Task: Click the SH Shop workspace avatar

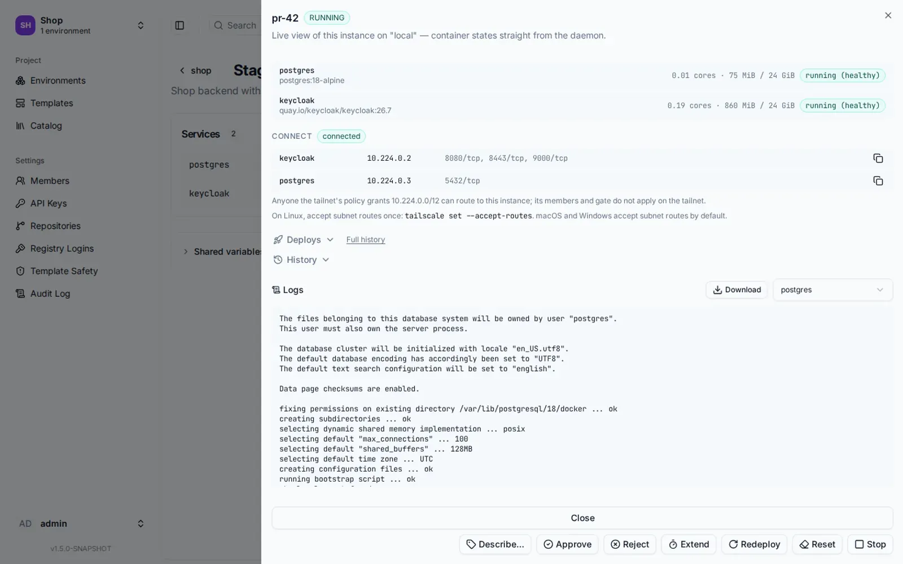Action: tap(25, 25)
